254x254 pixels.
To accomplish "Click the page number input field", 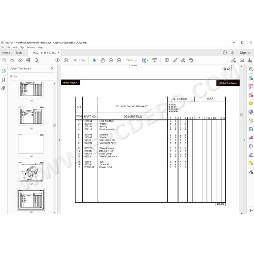I will 75,61.
